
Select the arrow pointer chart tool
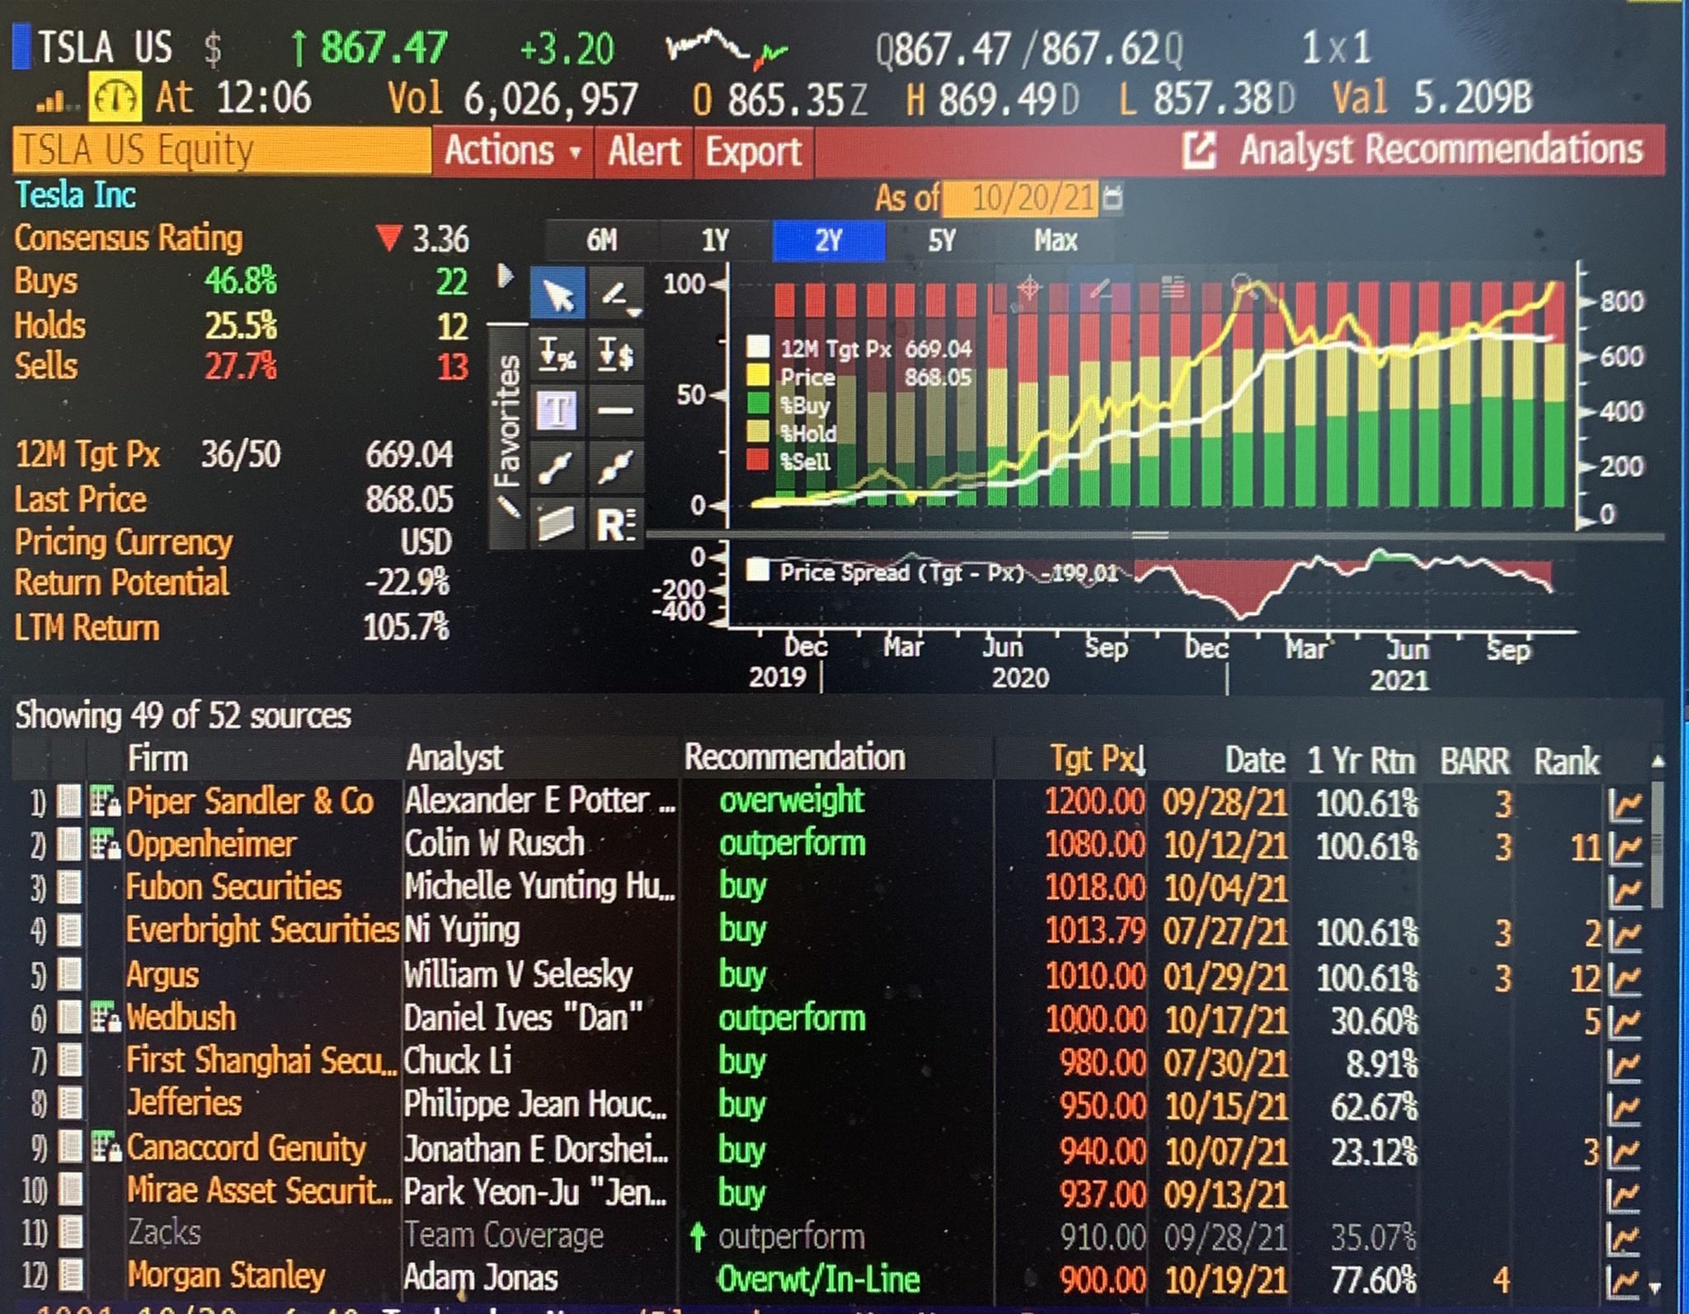point(558,295)
